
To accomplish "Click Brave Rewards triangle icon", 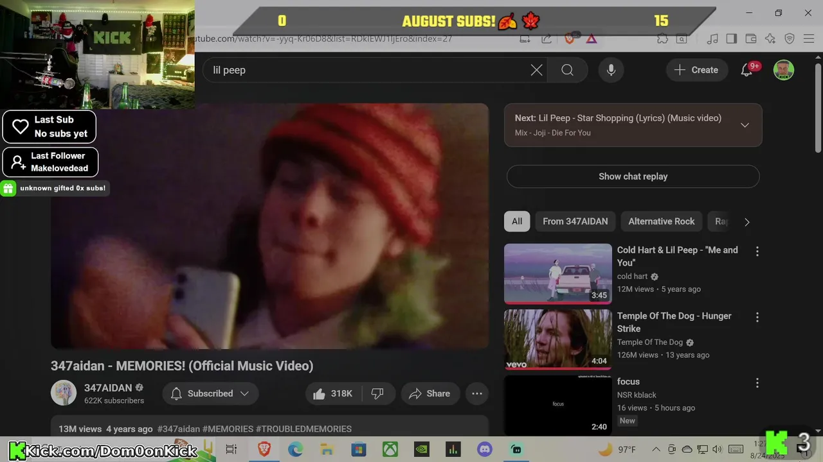I will (592, 38).
